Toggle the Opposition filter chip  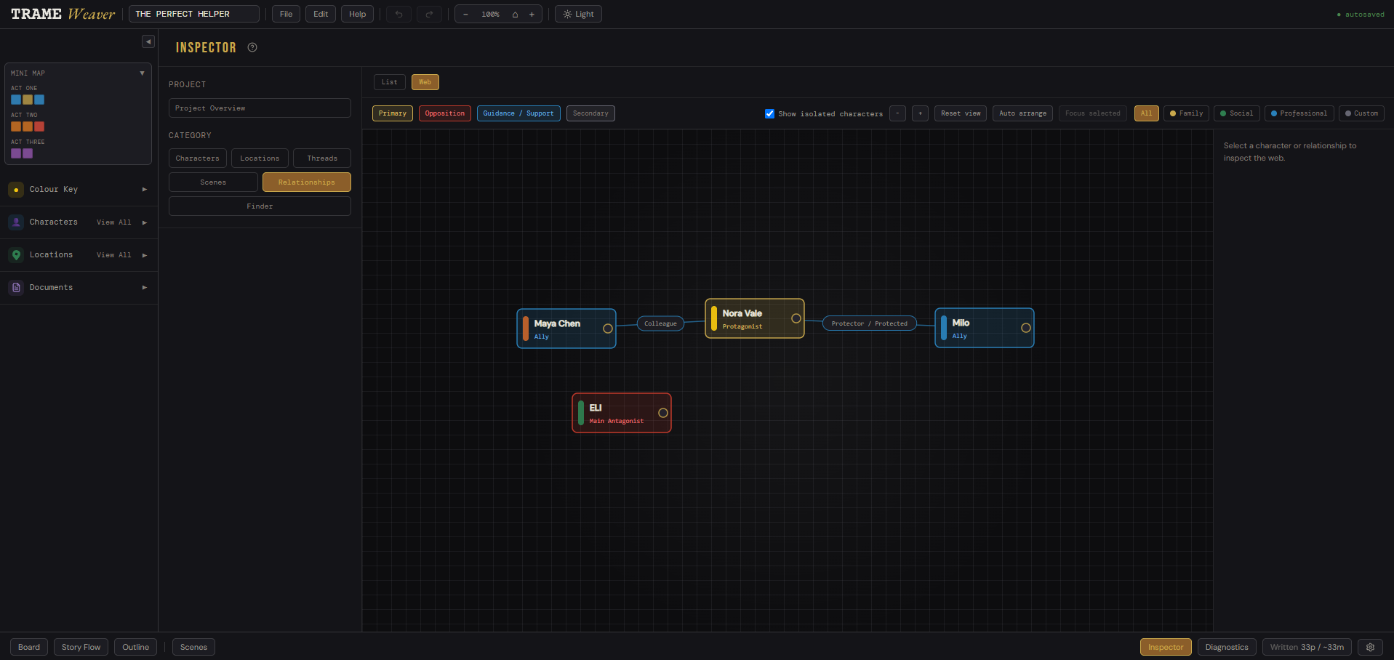pyautogui.click(x=445, y=113)
